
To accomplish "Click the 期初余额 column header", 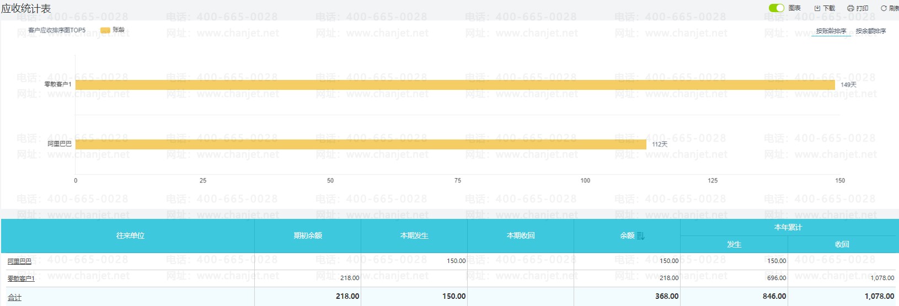I will (x=308, y=235).
